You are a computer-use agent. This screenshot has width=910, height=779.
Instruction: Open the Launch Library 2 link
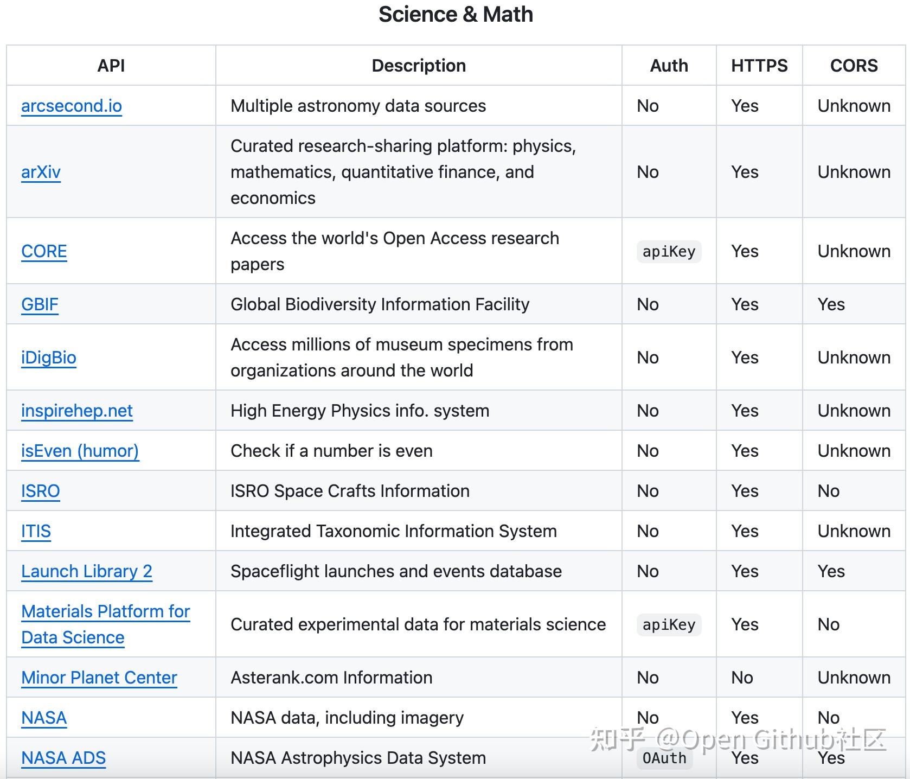pos(86,571)
